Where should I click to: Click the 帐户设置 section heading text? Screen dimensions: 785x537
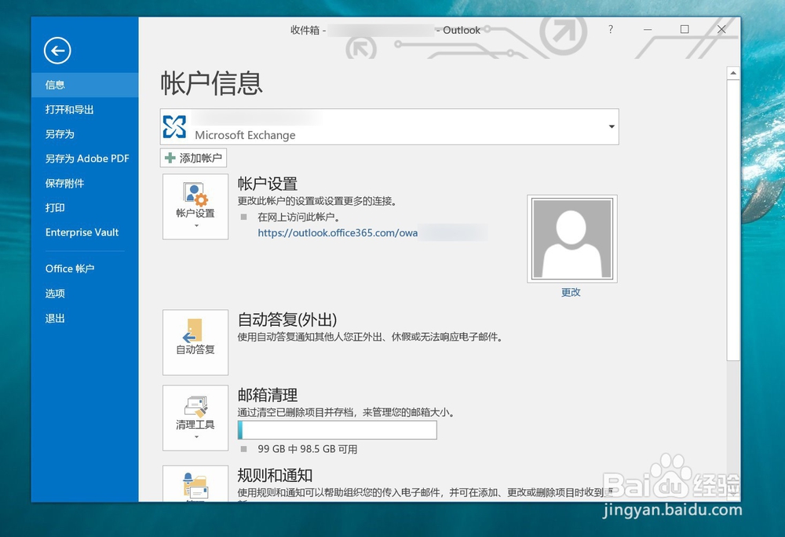[x=268, y=184]
